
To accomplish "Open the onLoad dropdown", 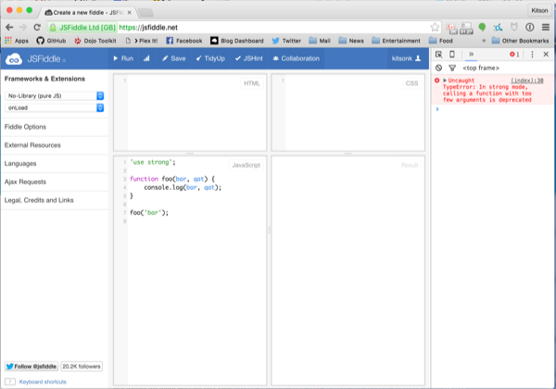I will 56,107.
